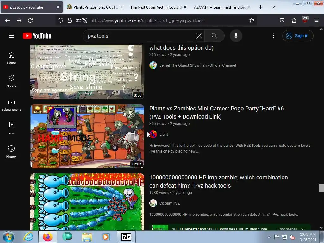The image size is (324, 243).
Task: Launch Internet Explorer from the taskbar
Action: (x=28, y=237)
